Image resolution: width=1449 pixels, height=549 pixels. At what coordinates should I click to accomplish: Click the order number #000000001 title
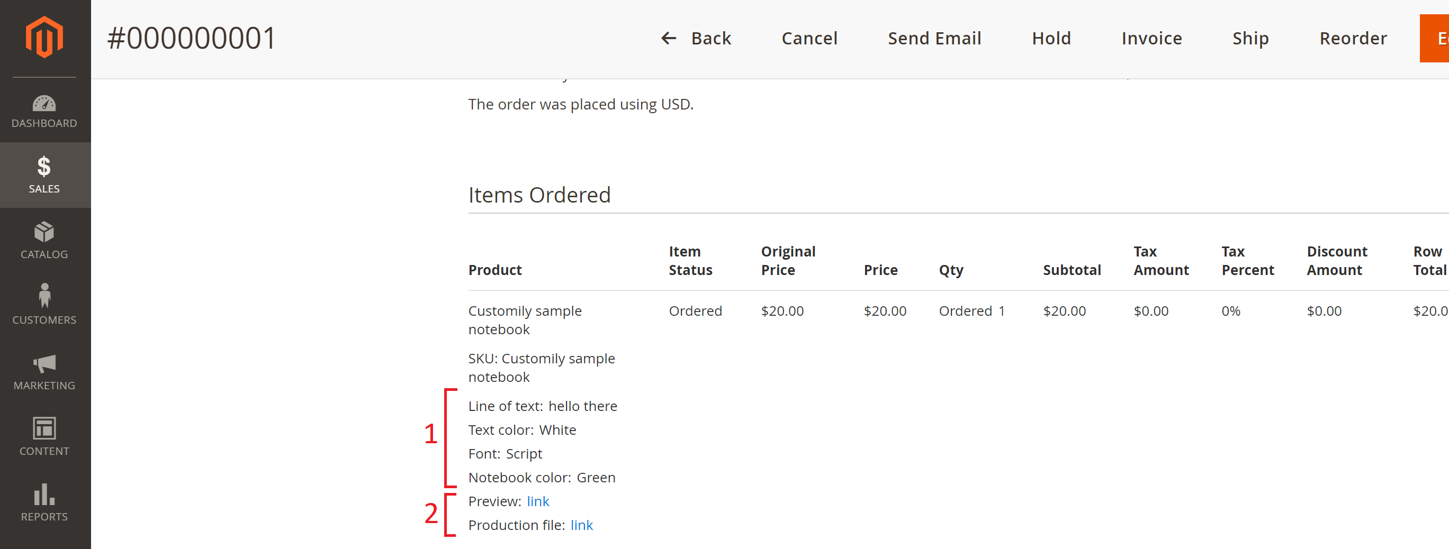[191, 38]
